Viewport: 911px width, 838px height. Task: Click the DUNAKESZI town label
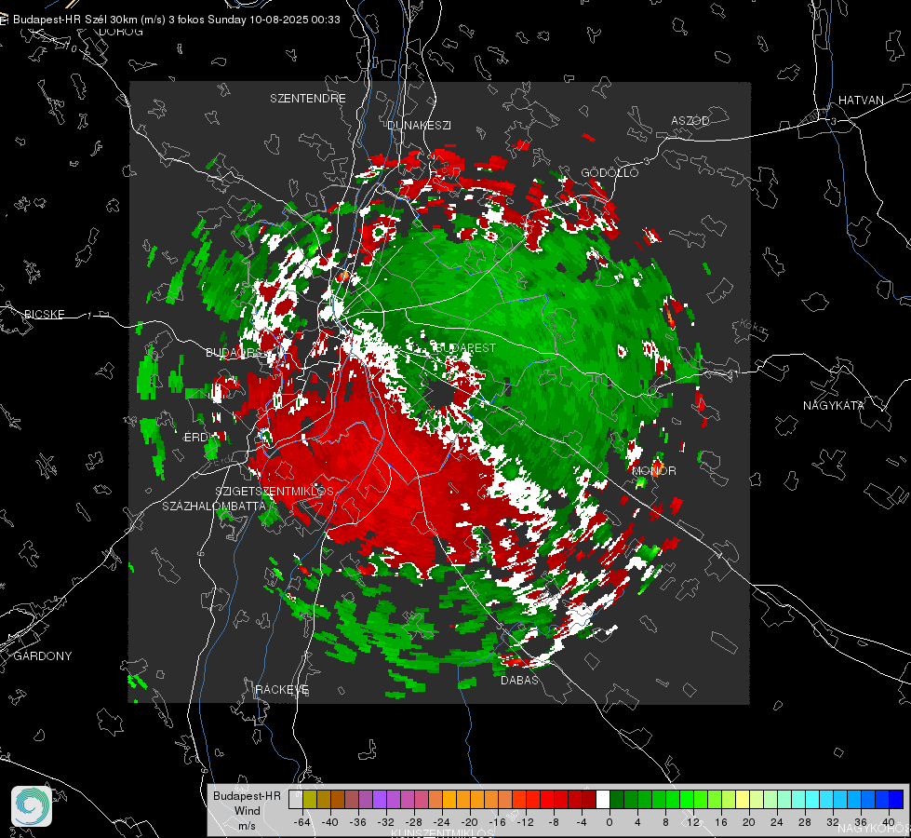pyautogui.click(x=419, y=126)
